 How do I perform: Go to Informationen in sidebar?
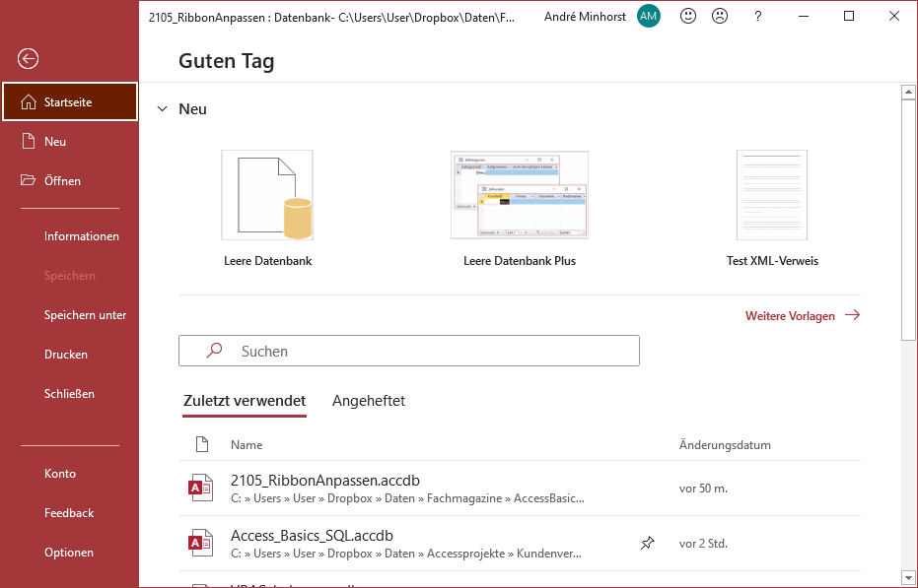tap(82, 236)
